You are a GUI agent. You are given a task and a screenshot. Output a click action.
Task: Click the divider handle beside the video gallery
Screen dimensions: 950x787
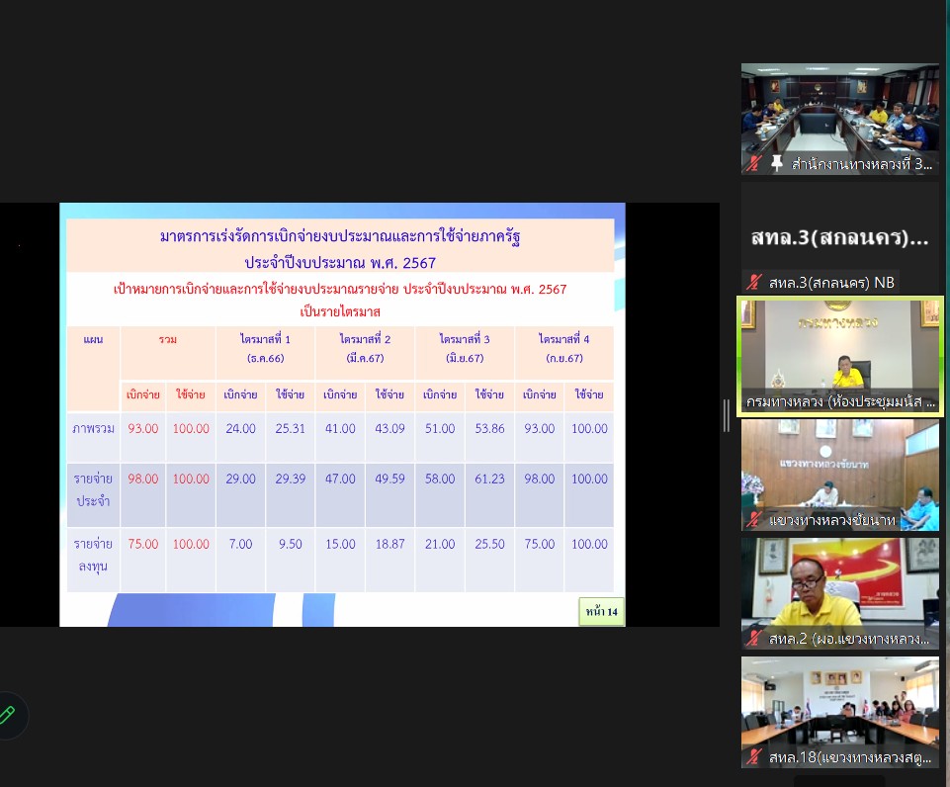(x=727, y=415)
